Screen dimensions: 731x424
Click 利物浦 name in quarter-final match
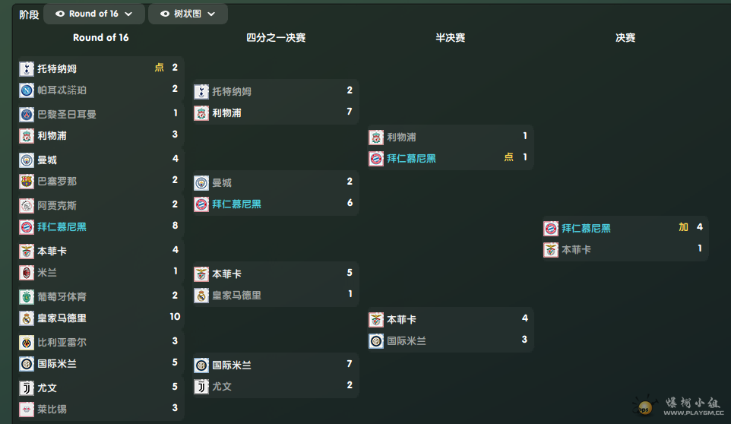[226, 113]
